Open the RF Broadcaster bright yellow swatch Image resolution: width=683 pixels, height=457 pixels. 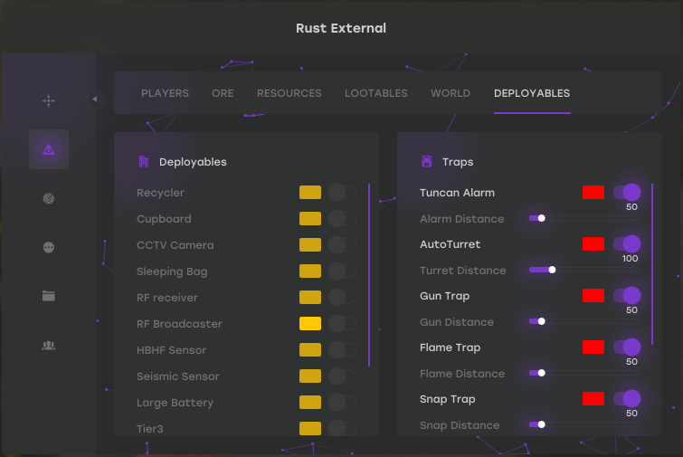(x=310, y=323)
